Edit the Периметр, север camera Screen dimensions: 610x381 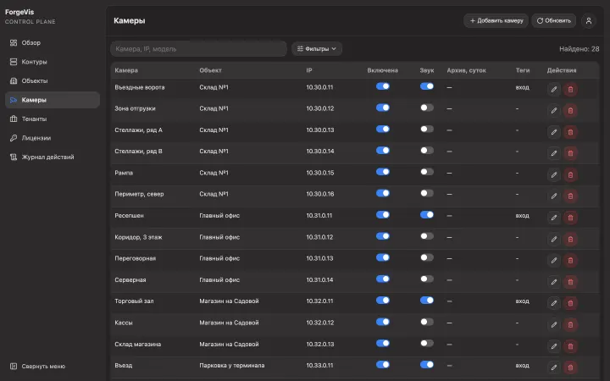[x=553, y=196]
